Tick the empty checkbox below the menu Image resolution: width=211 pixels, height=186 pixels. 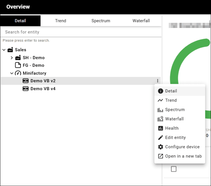(x=174, y=169)
